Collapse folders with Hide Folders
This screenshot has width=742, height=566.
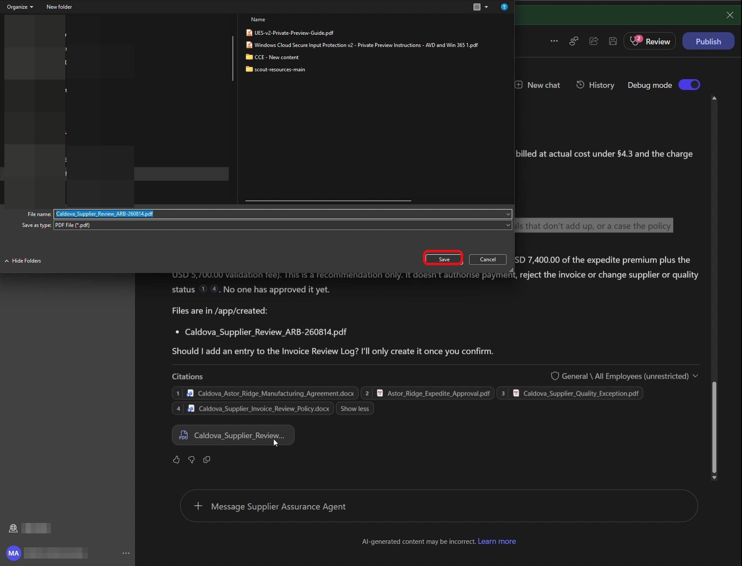pos(23,261)
